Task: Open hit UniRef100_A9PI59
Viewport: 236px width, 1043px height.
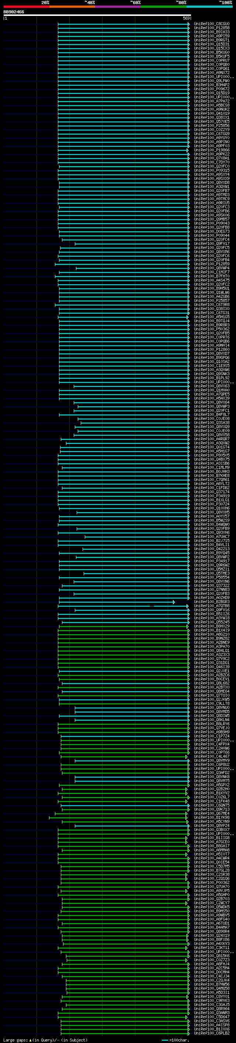Action: point(211,36)
